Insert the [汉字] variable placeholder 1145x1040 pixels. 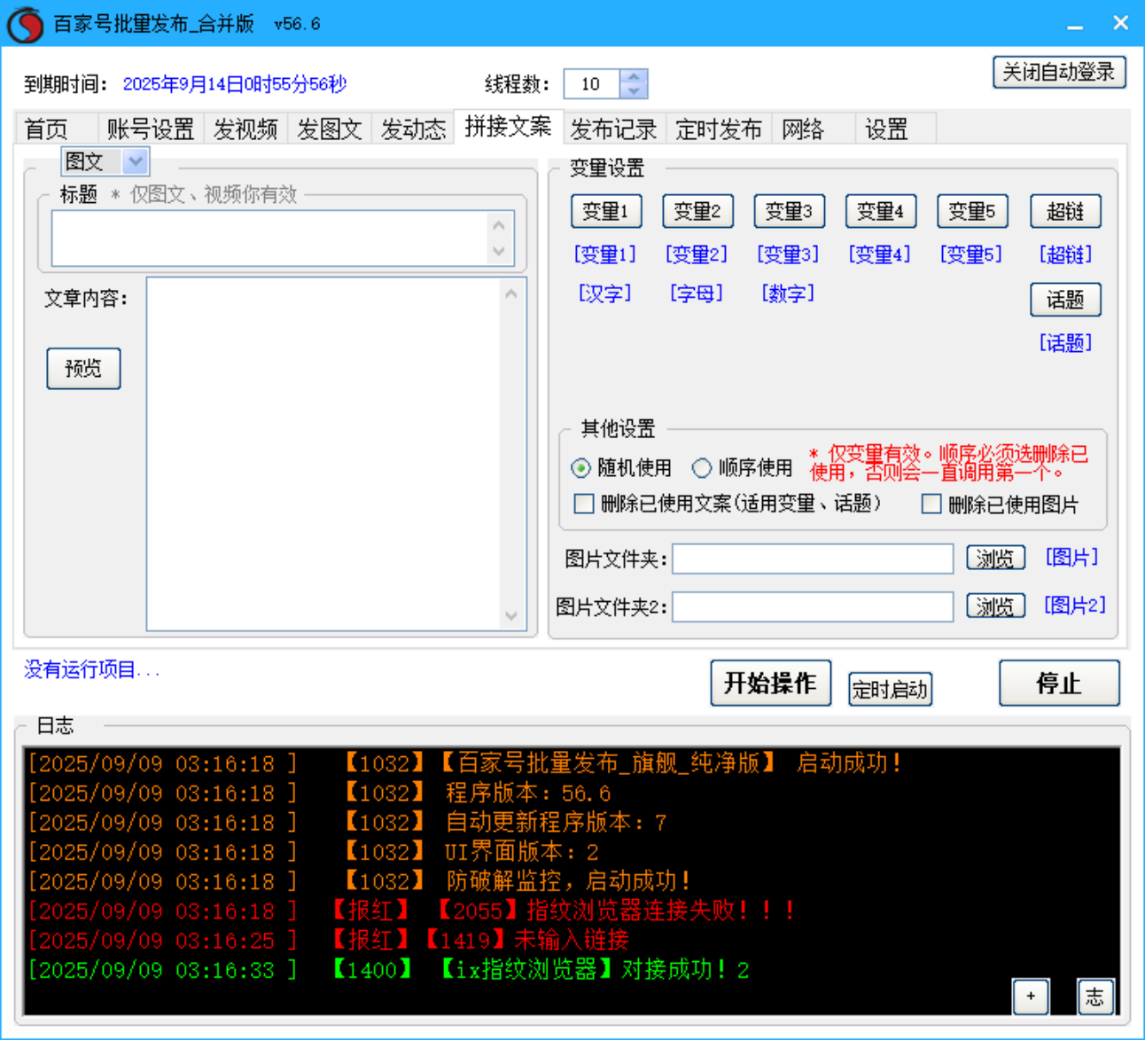(605, 293)
